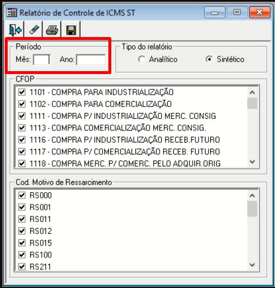Select the Analítico report type
Image resolution: width=275 pixels, height=288 pixels.
158,59
